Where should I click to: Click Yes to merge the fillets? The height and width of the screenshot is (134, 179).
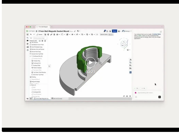pos(136,88)
